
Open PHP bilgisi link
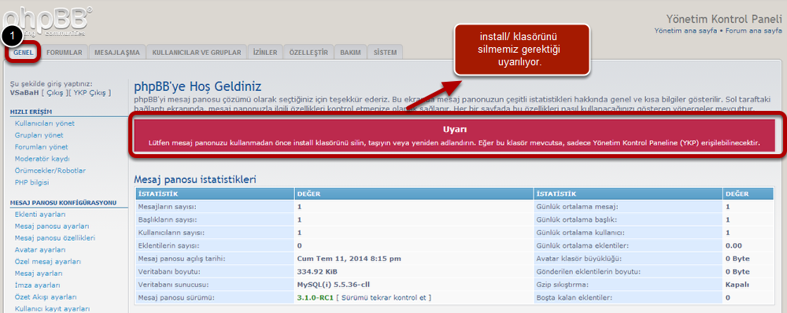pyautogui.click(x=32, y=182)
